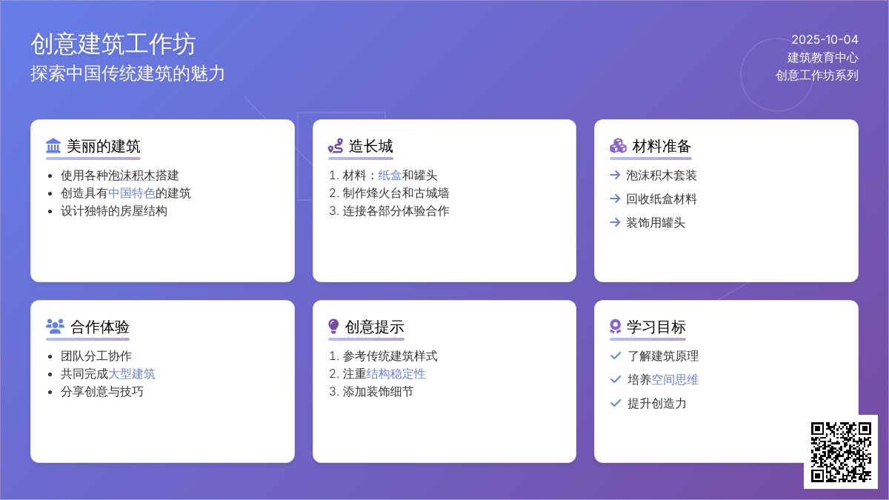Click the highlighted 空间思维 text
Screen dimensions: 889x500
pos(675,380)
